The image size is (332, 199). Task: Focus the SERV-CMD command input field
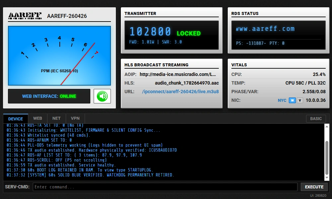pos(165,187)
